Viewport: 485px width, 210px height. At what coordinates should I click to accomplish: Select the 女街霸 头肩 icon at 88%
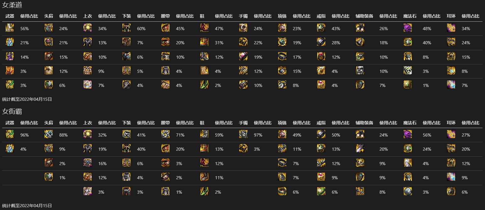(49, 134)
